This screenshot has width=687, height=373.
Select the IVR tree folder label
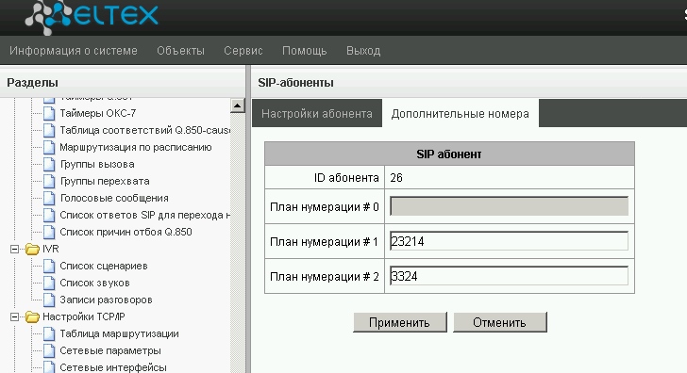tap(50, 249)
